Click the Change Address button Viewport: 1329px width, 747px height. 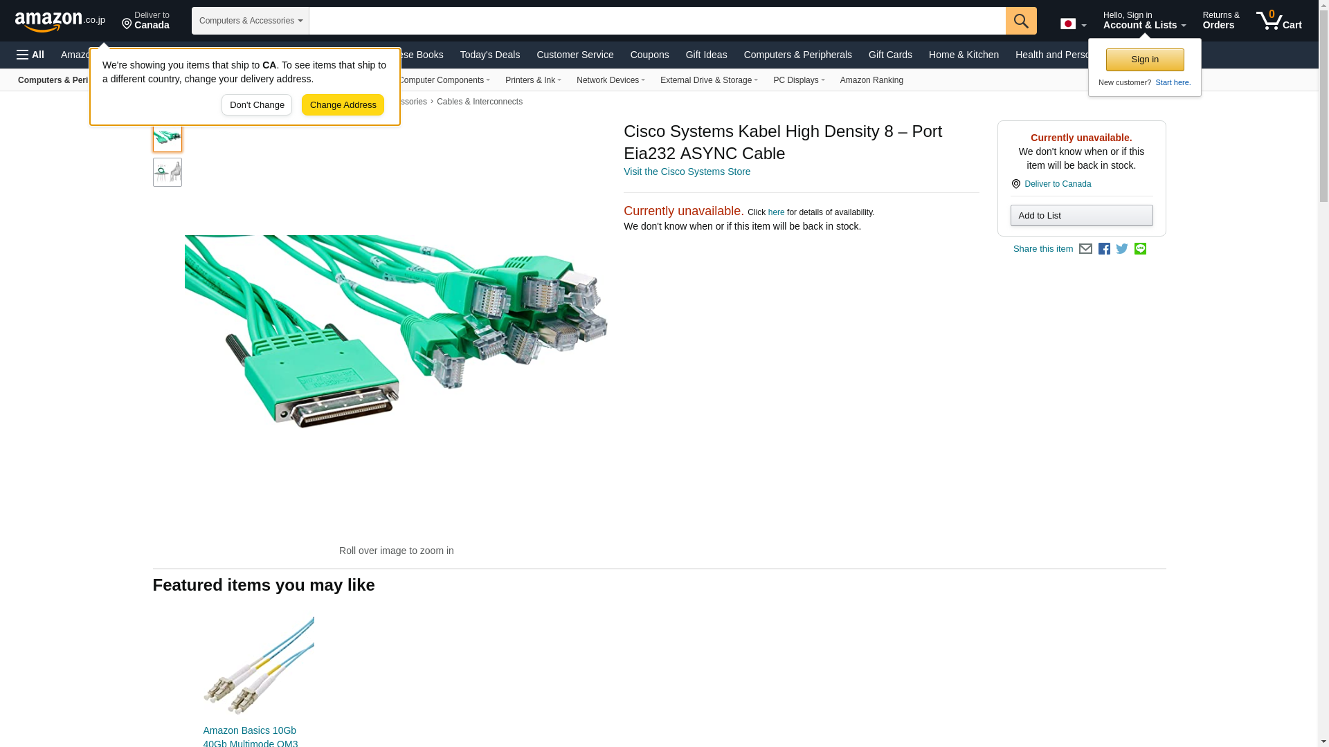[x=343, y=105]
